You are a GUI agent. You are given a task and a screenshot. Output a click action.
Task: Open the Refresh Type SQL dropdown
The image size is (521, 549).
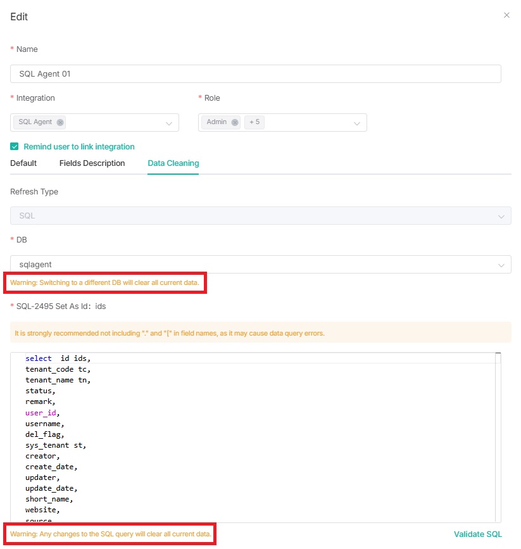[x=260, y=216]
